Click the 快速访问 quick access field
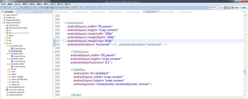This screenshot has width=248, height=99. 213,7
